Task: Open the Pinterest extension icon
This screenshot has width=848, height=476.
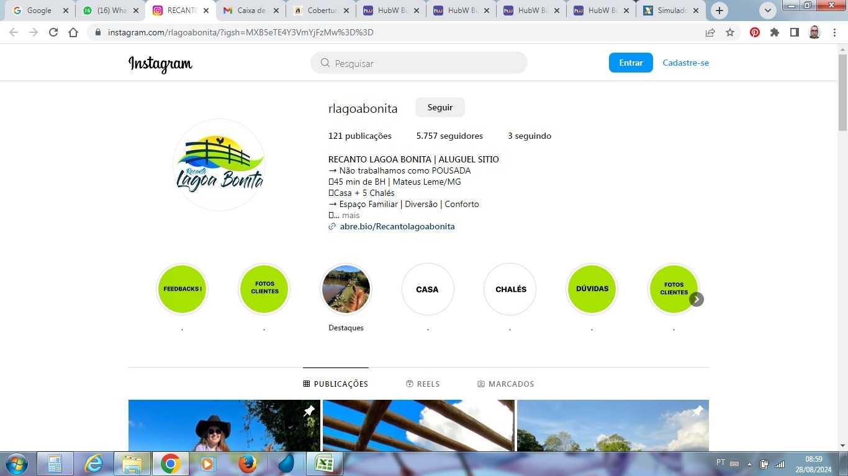Action: pos(755,32)
